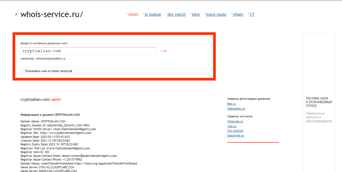The height and width of the screenshot is (172, 342).
Task: Open the 1Gb.ru hosting link
Action: [232, 126]
